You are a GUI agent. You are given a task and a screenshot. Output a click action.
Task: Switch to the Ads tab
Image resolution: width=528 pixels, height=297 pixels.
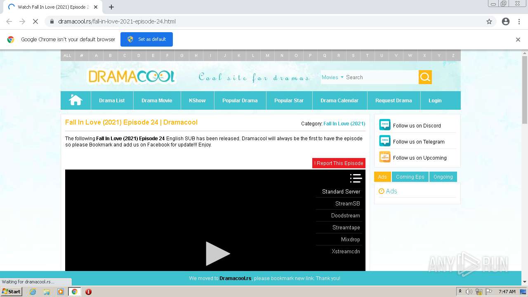[x=382, y=177]
